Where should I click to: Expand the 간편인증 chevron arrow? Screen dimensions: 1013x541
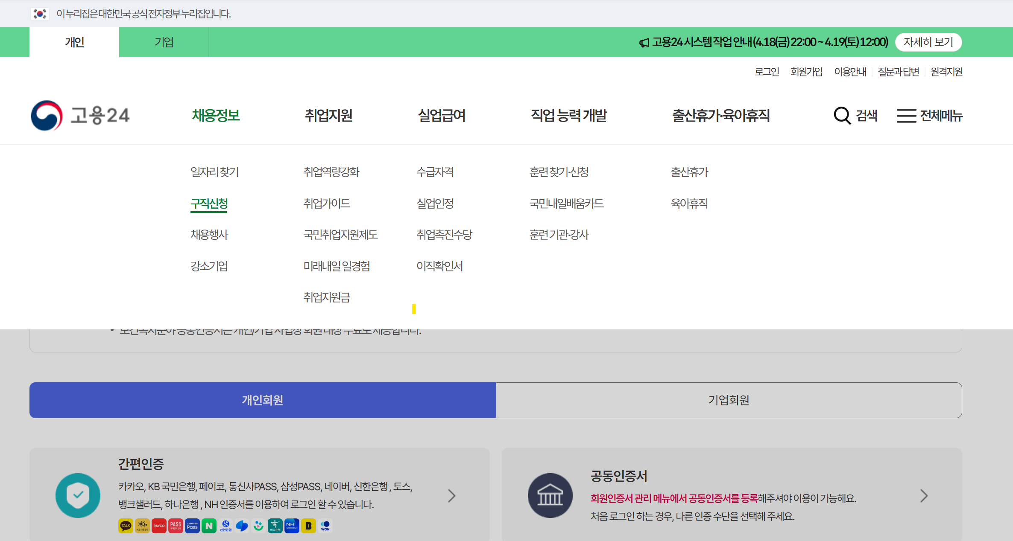452,495
